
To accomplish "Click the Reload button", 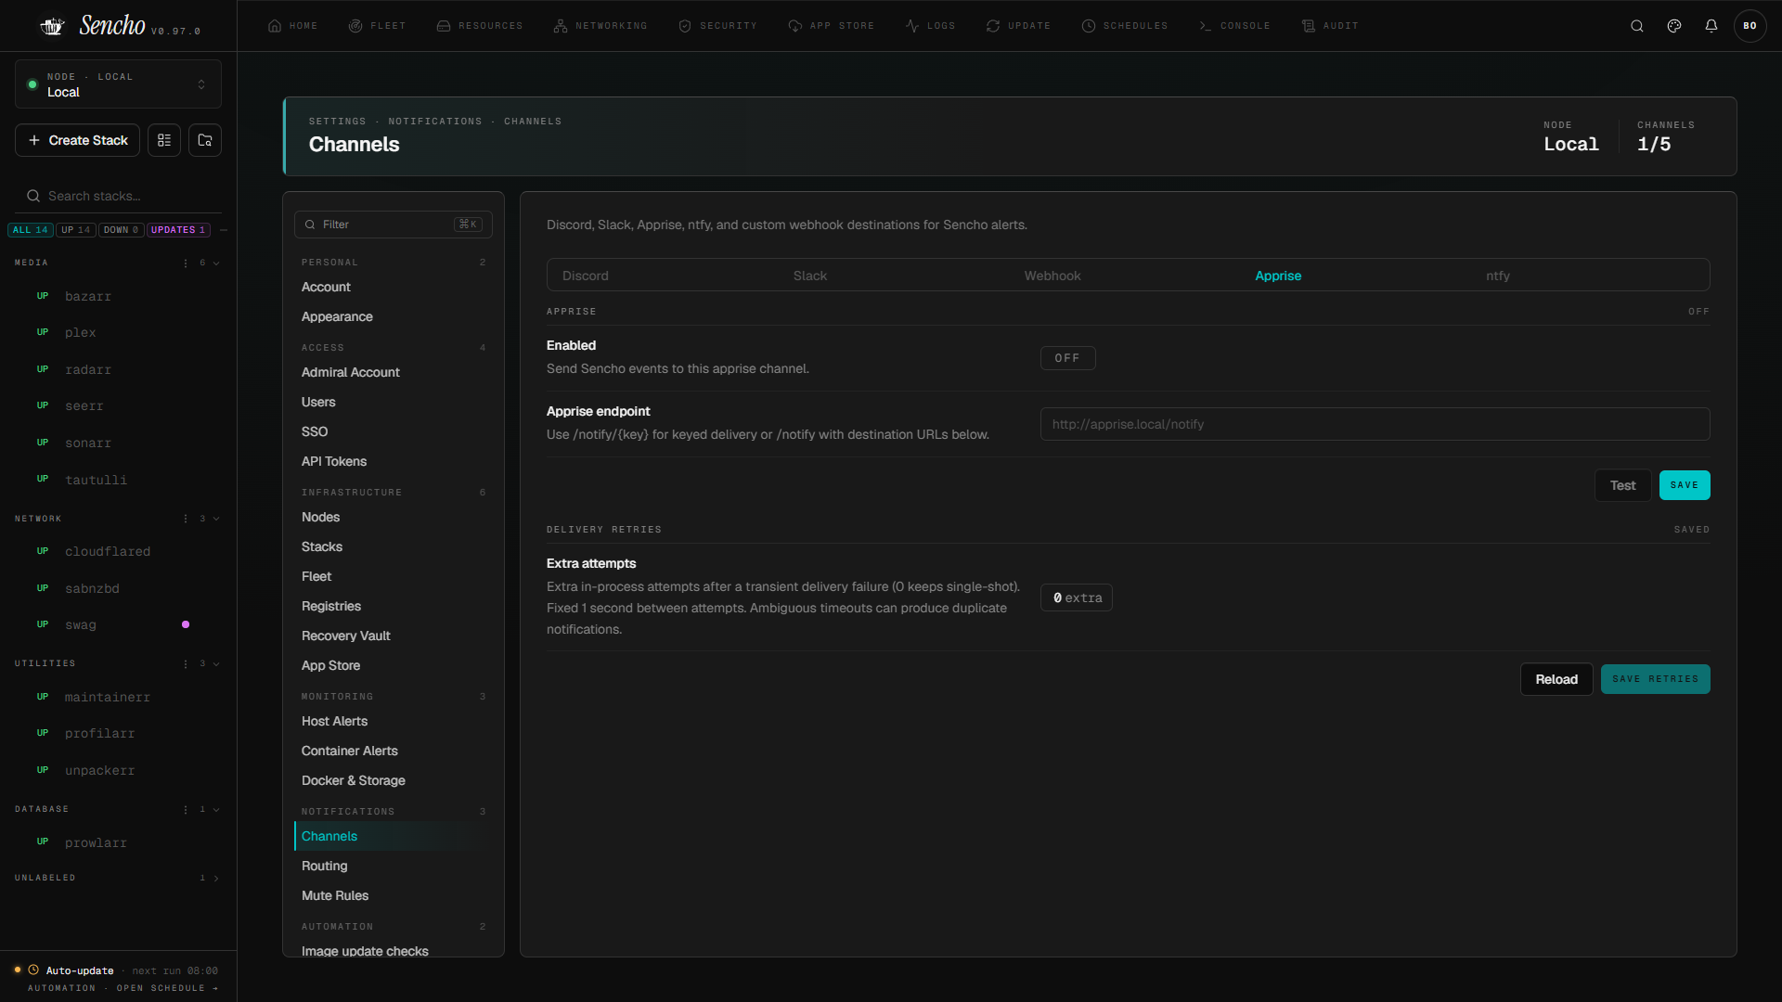I will [x=1556, y=679].
